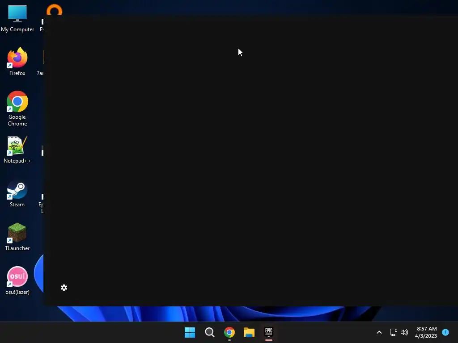The height and width of the screenshot is (343, 458).
Task: Open network status tray icon
Action: click(394, 332)
